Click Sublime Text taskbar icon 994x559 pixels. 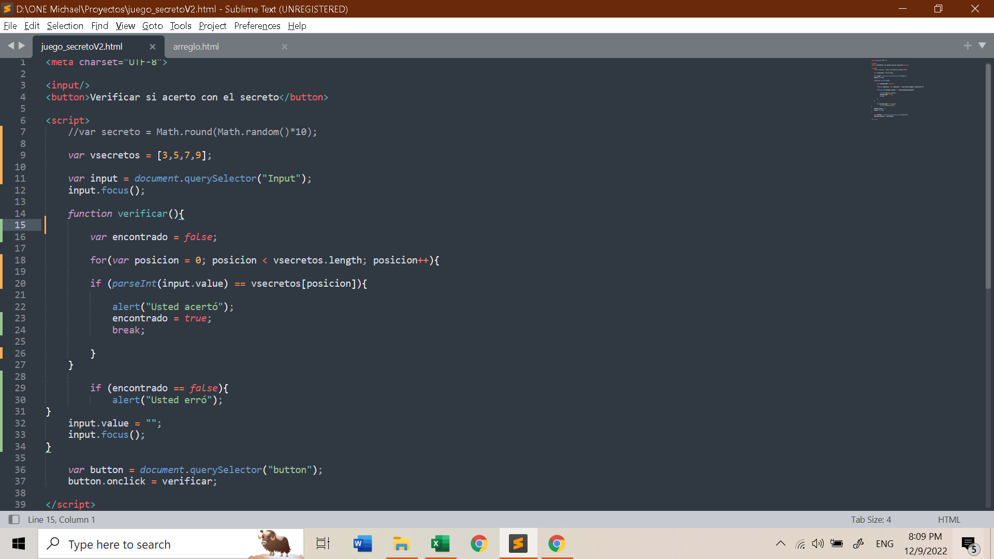coord(518,543)
